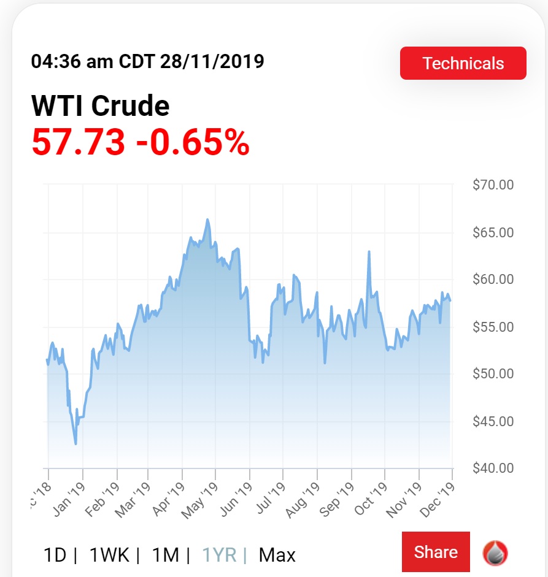Click the $70.00 y-axis label
The height and width of the screenshot is (577, 548).
(493, 185)
